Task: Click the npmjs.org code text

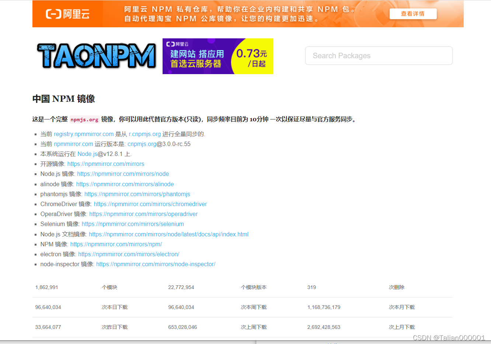Action: point(84,119)
